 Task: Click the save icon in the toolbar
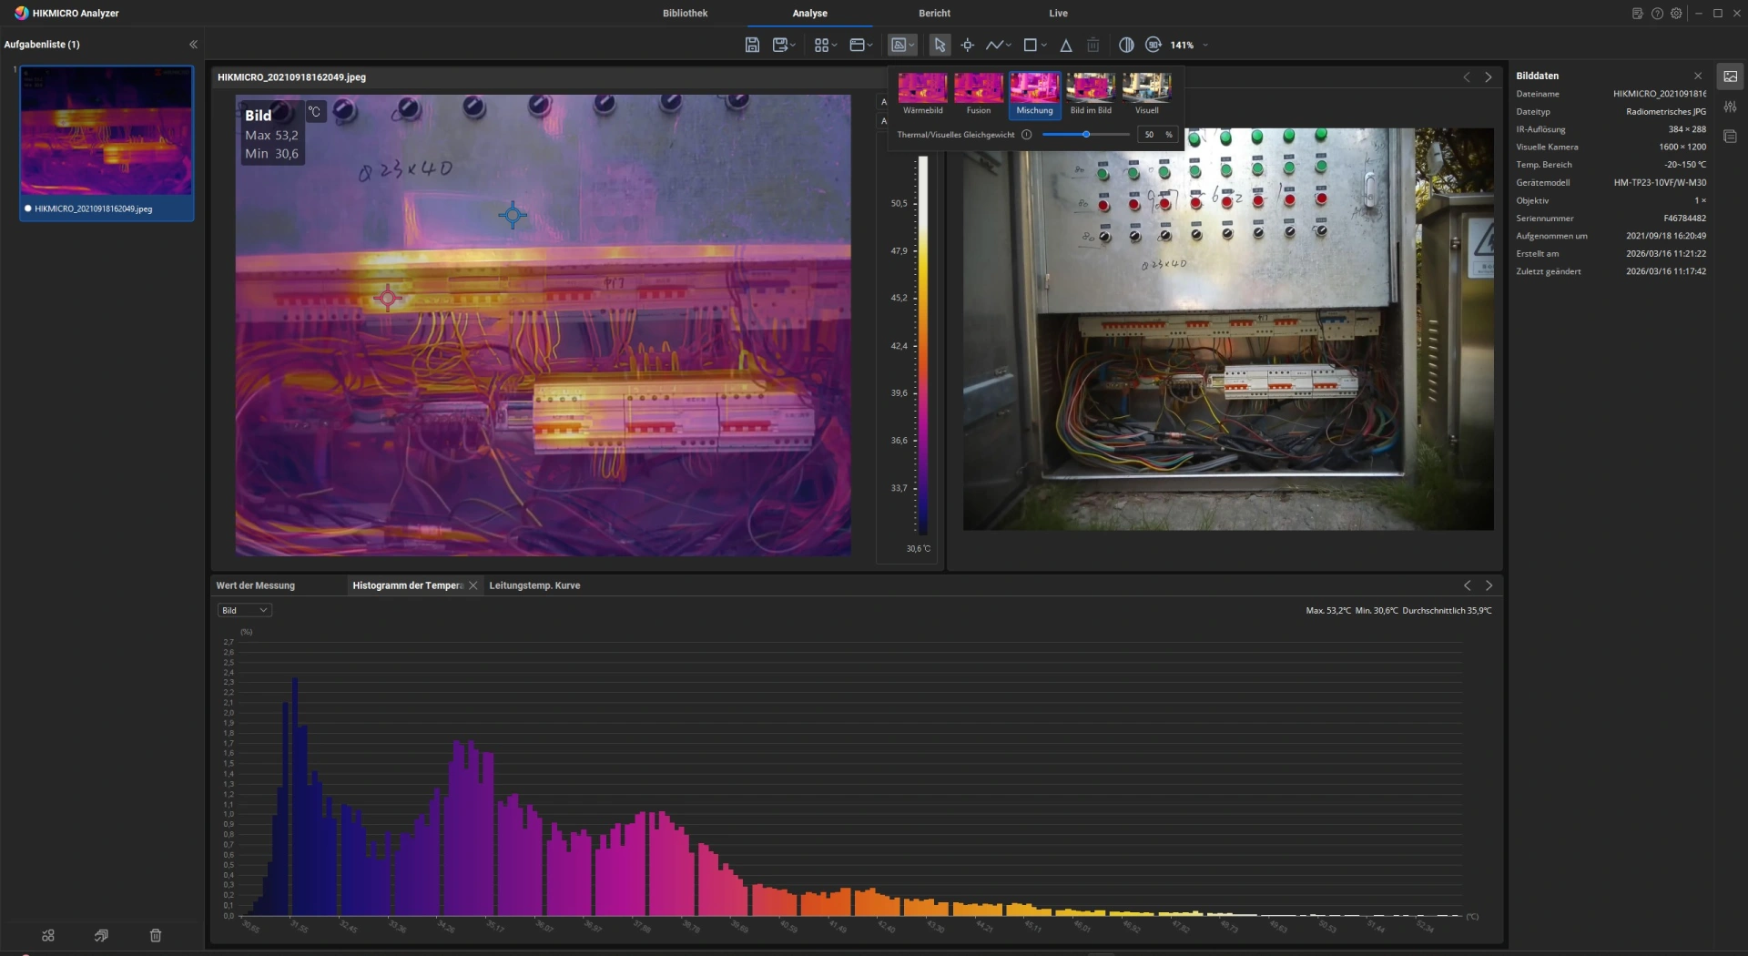click(x=752, y=45)
